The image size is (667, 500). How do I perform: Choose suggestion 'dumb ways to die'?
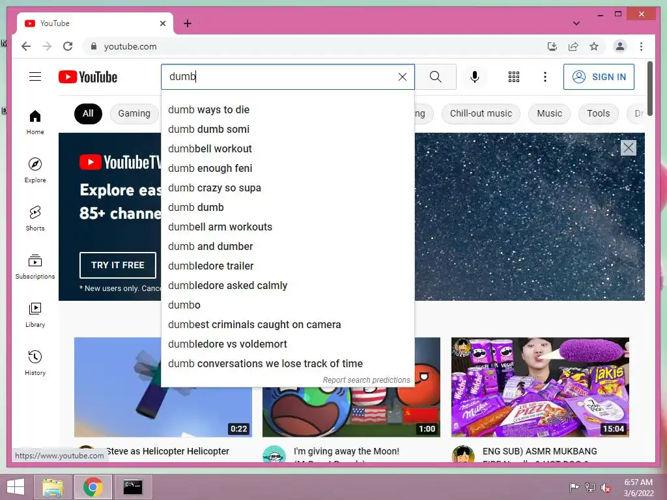click(x=287, y=109)
